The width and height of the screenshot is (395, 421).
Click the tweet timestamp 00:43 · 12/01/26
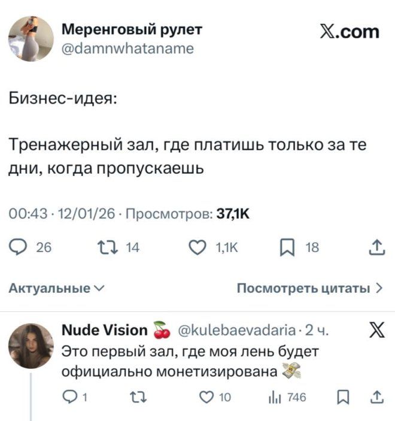point(62,215)
